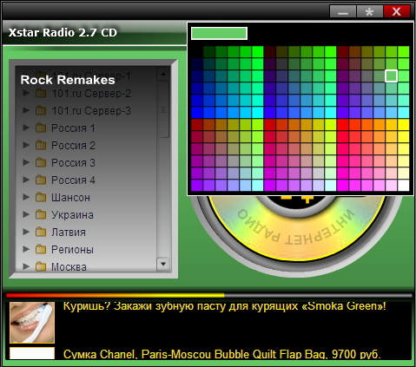Click the folder icon beside Шансон

tap(41, 197)
